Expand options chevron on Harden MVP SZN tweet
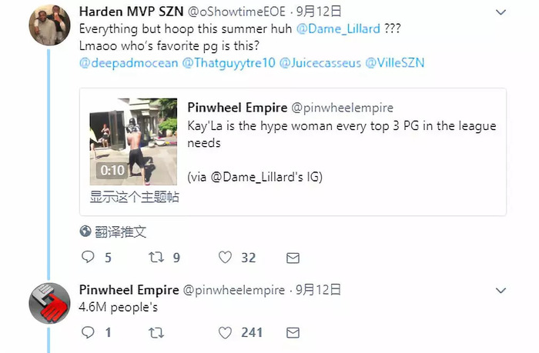539x353 pixels. 500,12
